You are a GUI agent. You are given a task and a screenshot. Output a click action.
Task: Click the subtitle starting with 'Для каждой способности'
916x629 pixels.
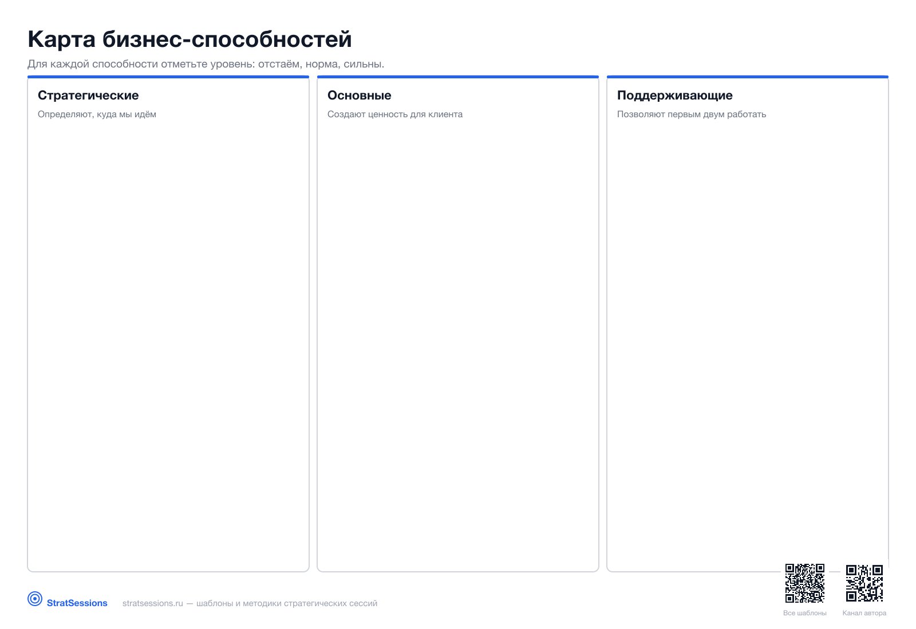[206, 64]
